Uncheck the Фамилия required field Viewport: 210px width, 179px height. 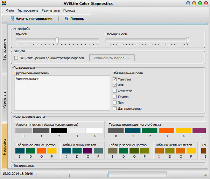click(114, 79)
